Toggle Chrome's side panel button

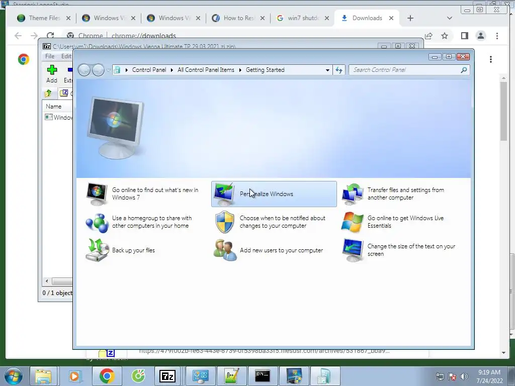[x=464, y=36]
